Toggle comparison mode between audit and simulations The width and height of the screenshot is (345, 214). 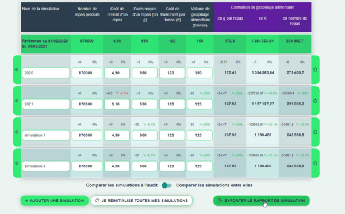pos(167,185)
